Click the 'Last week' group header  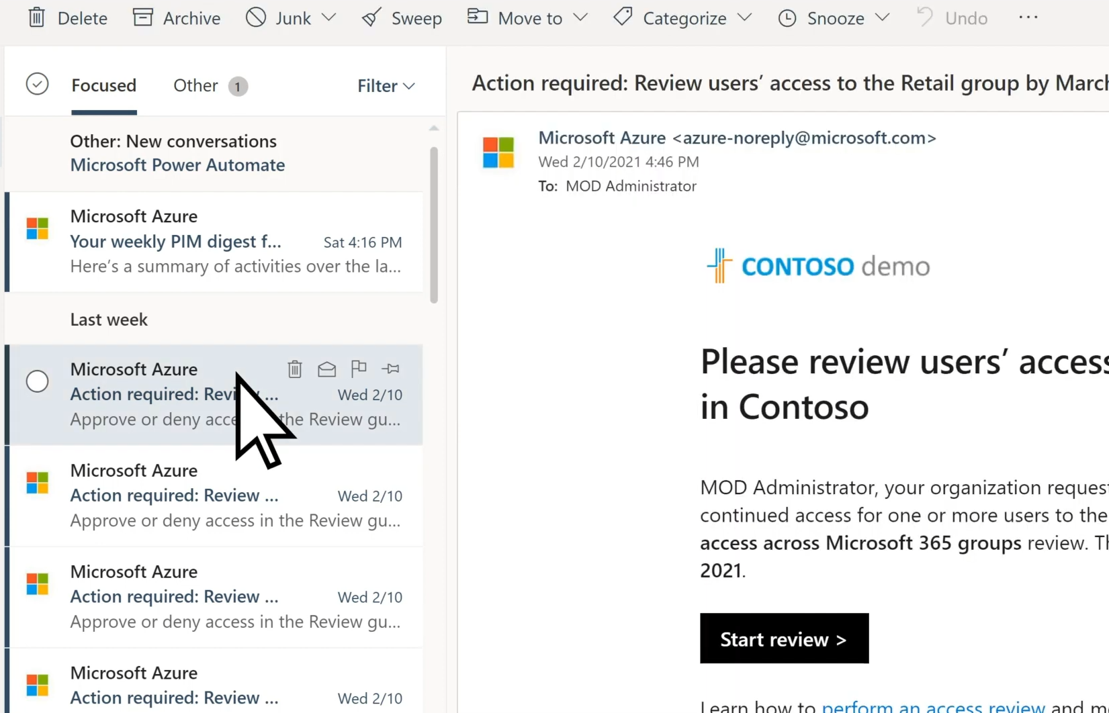coord(109,320)
